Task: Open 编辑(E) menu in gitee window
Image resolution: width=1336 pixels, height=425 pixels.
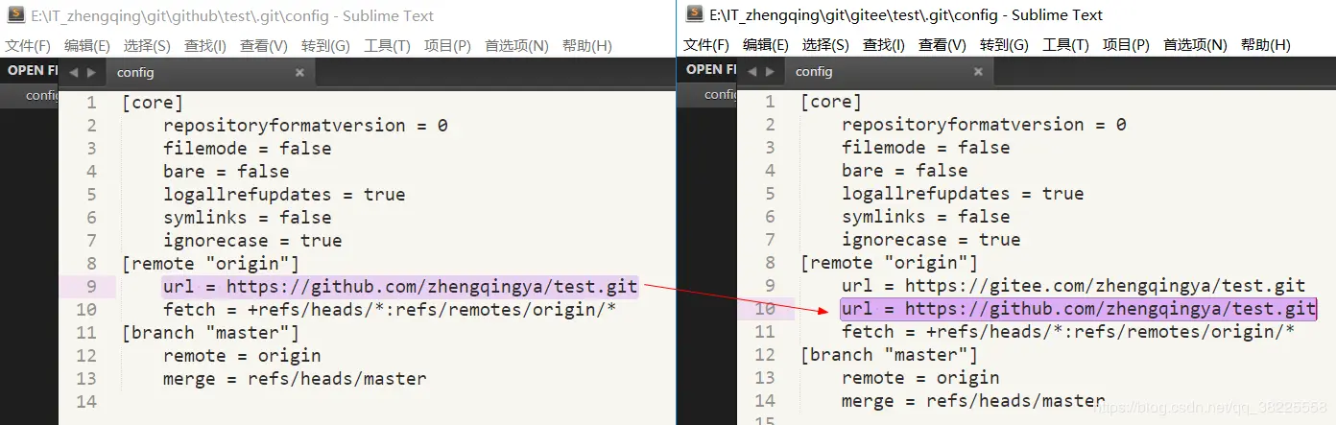Action: (766, 45)
